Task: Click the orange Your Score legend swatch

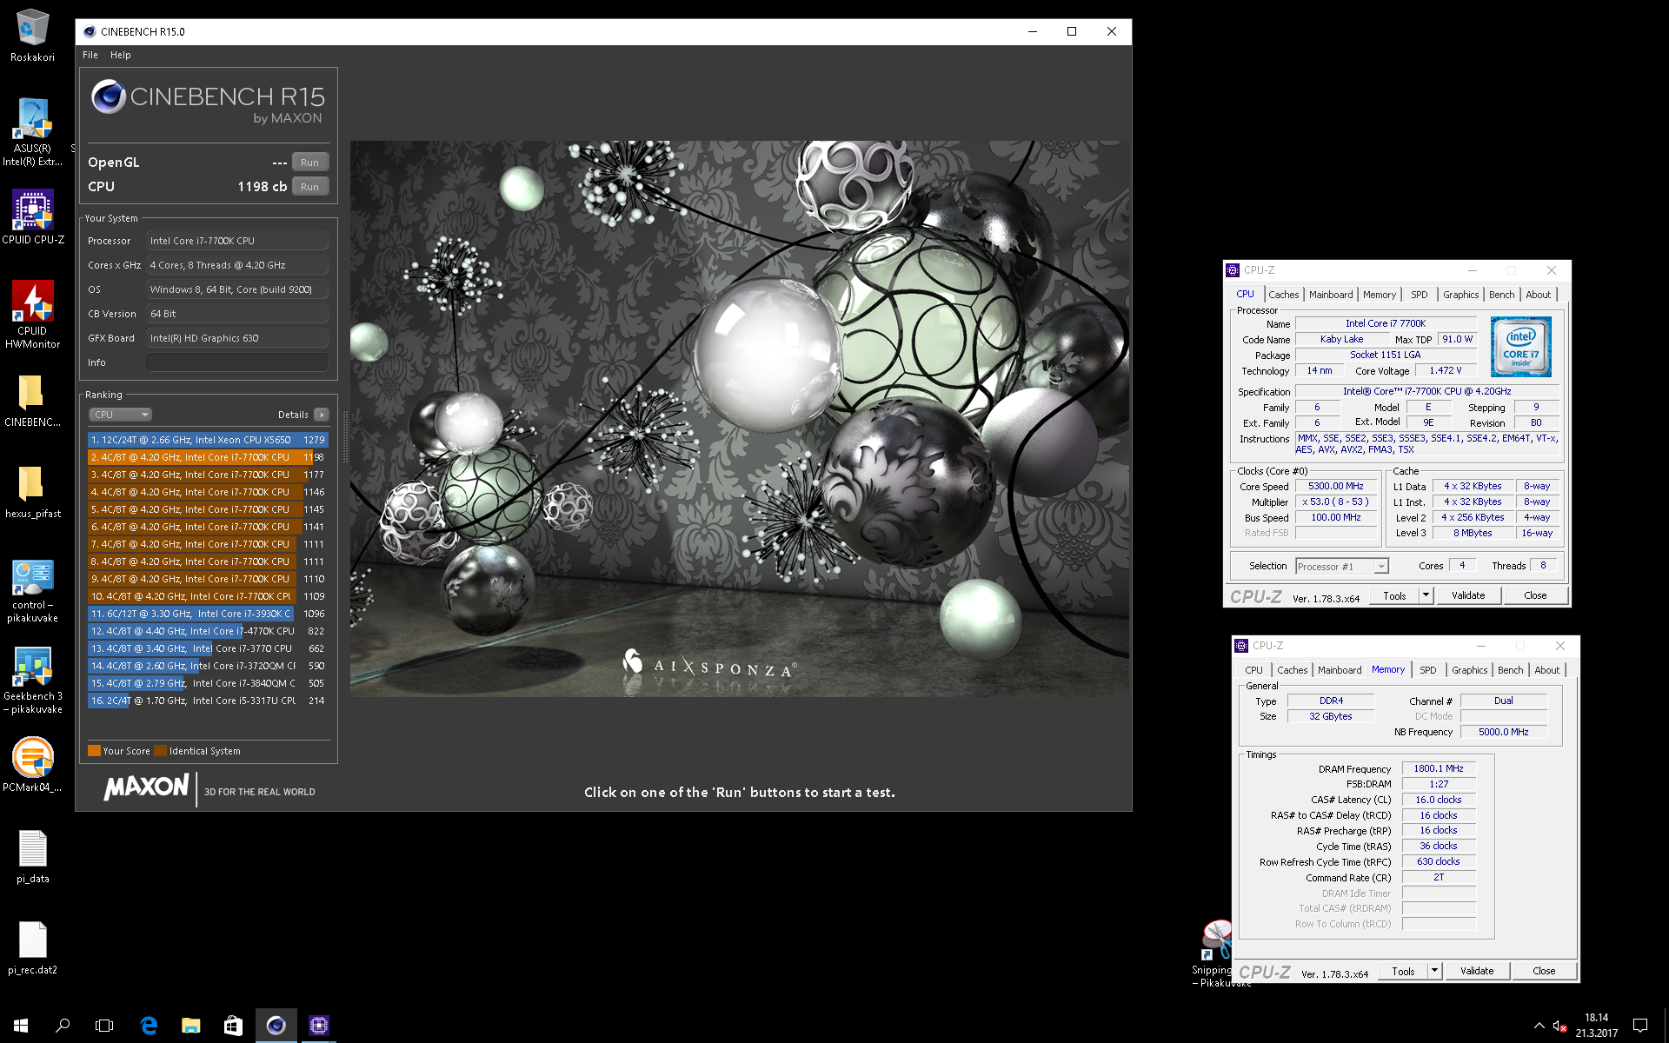Action: pos(94,751)
